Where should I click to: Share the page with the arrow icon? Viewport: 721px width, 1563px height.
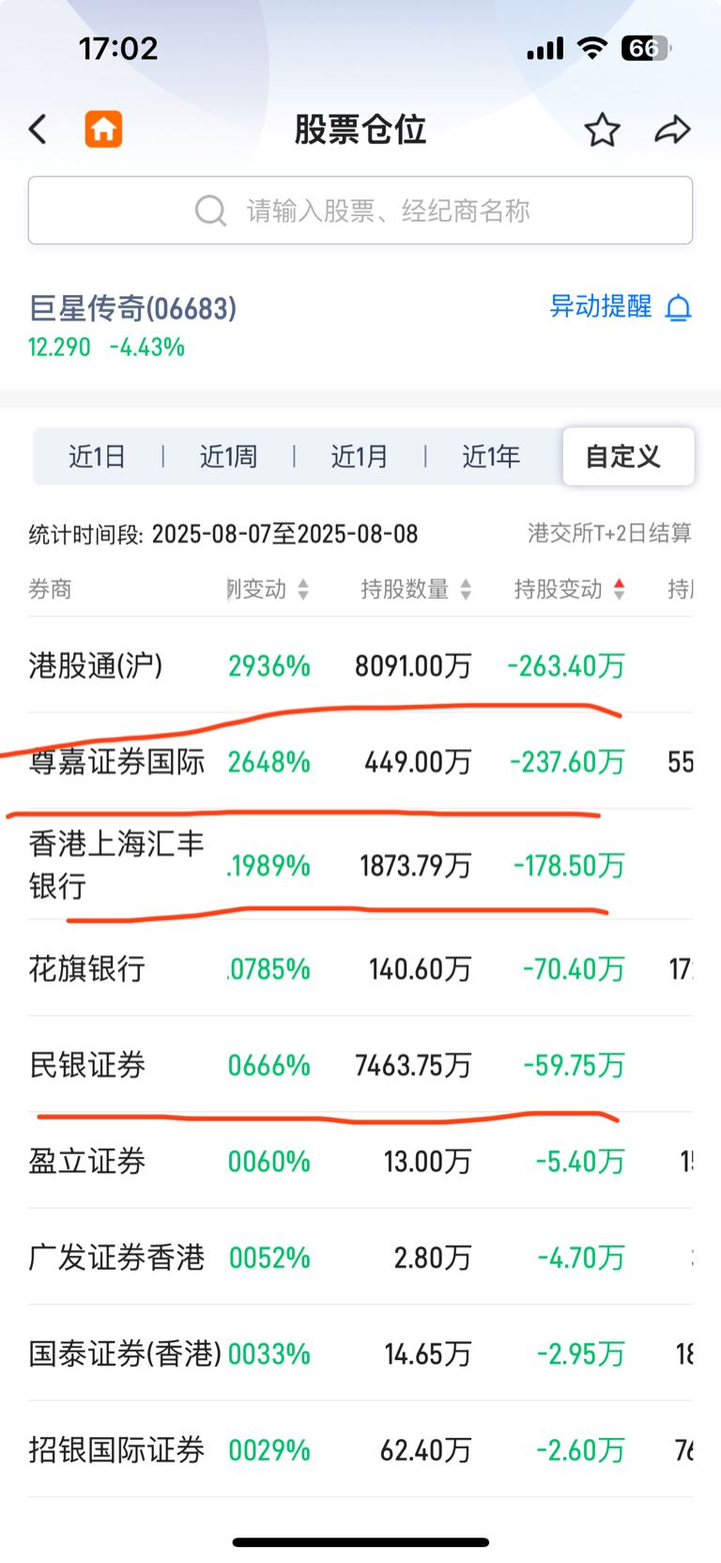tap(672, 130)
